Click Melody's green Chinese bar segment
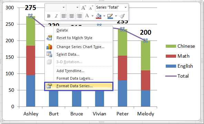 (x=145, y=56)
